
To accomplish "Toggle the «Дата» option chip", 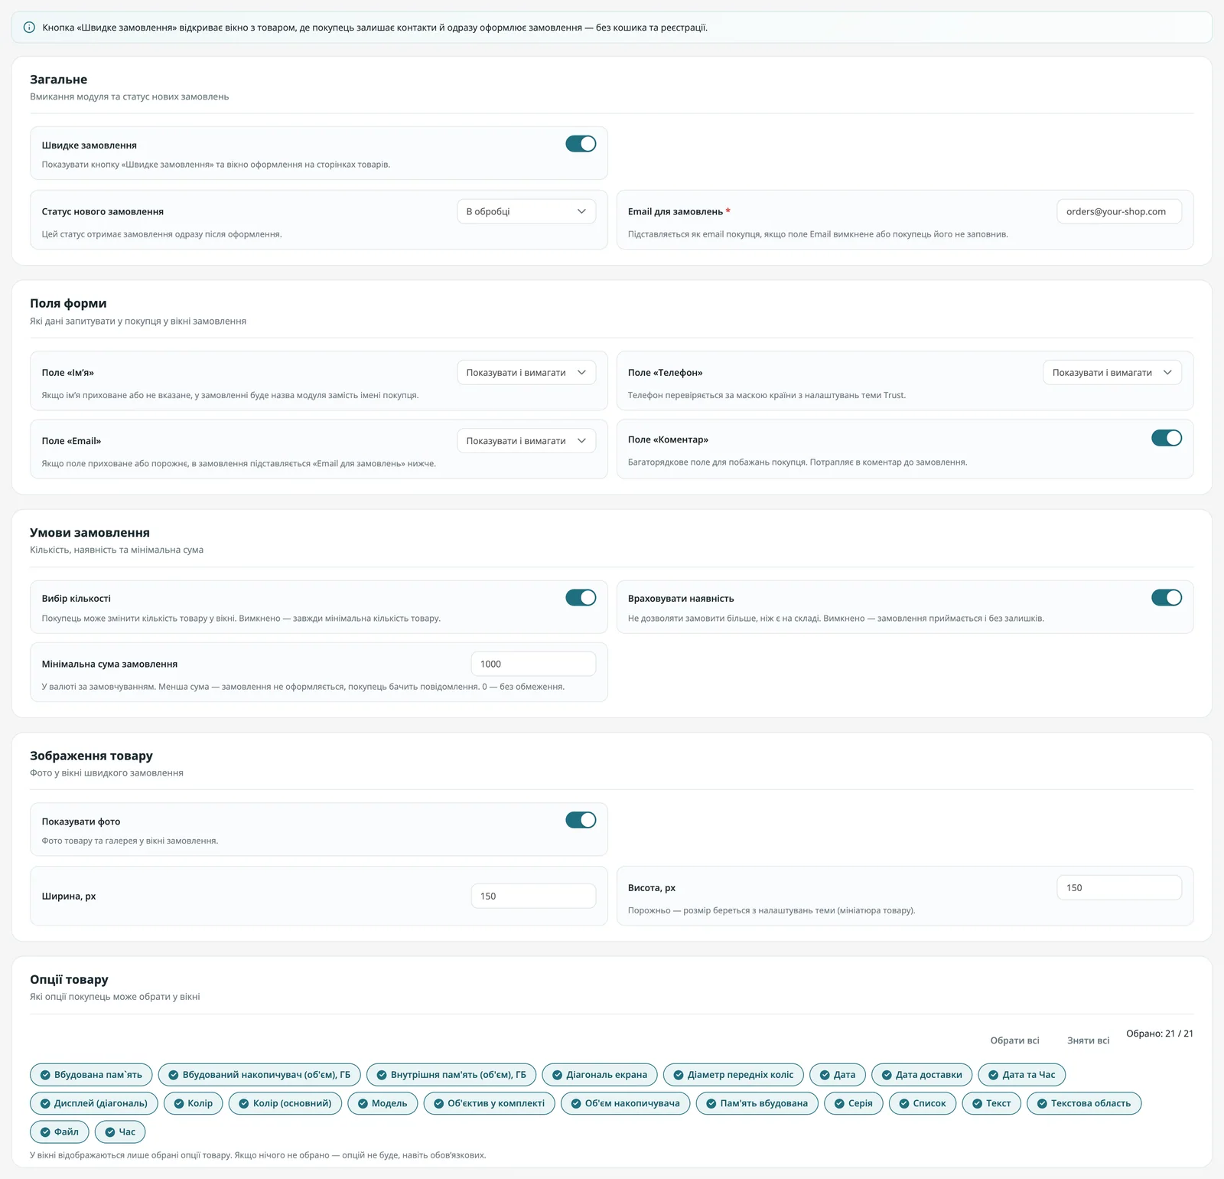I will [838, 1075].
